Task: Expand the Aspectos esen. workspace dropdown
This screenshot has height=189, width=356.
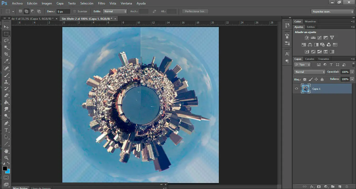Action: coord(333,12)
